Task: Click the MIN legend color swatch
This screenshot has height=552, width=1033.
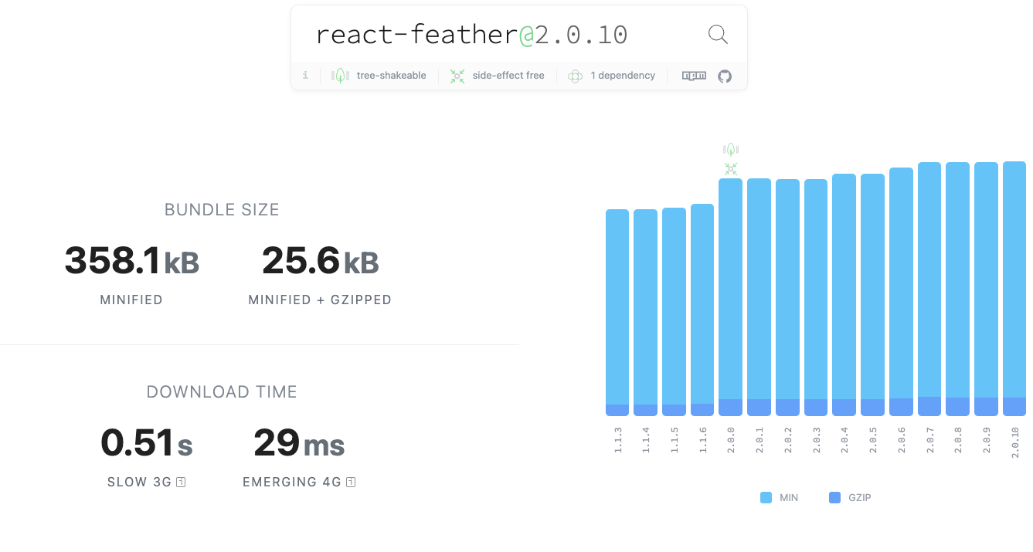Action: point(766,498)
